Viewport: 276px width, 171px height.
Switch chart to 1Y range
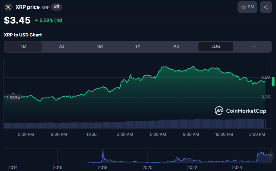[138, 46]
